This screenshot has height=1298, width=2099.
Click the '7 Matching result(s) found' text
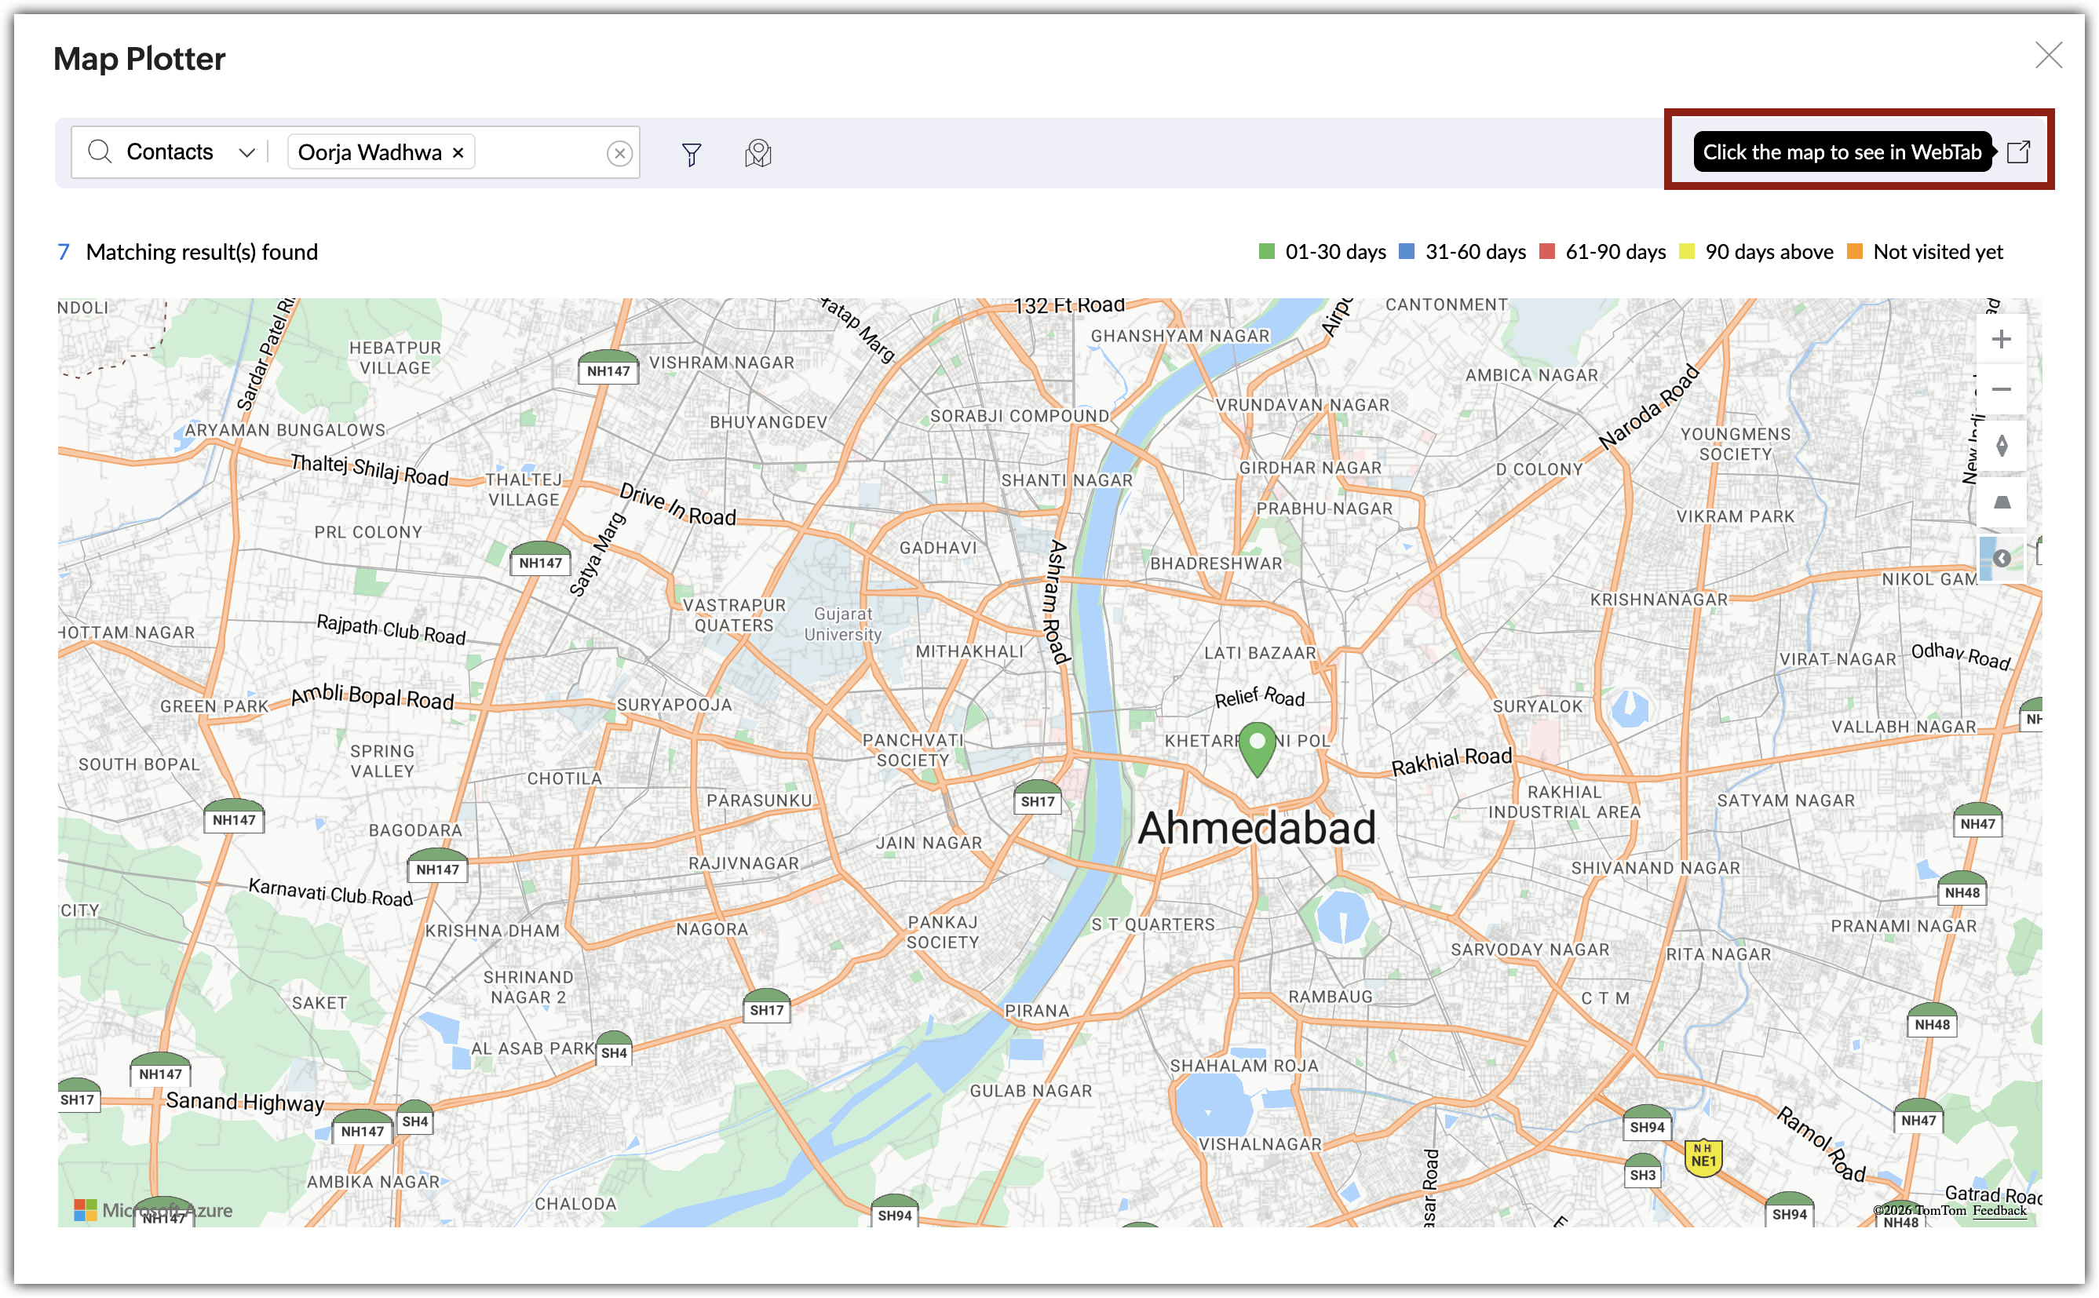pos(187,252)
